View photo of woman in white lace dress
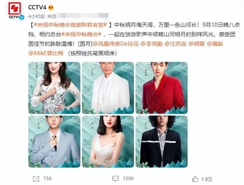Screen dimensions: 244x185 54,88
